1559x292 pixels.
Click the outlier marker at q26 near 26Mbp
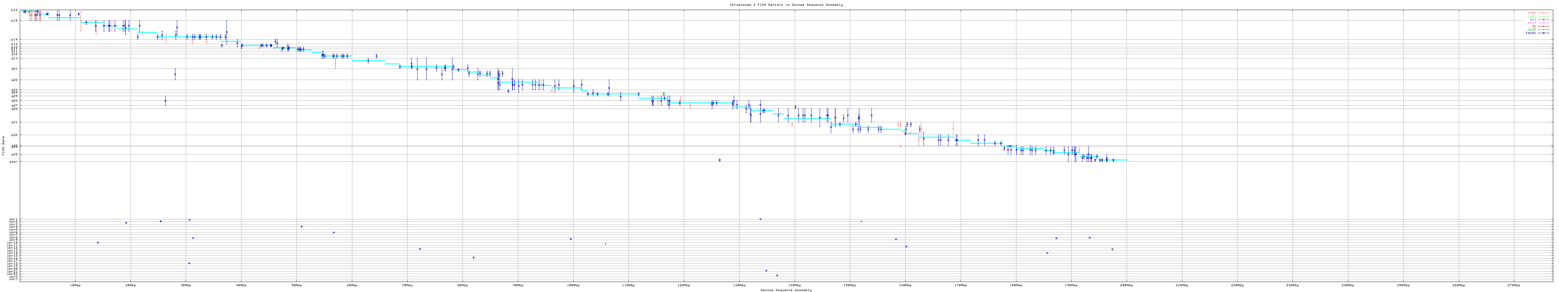pos(165,101)
